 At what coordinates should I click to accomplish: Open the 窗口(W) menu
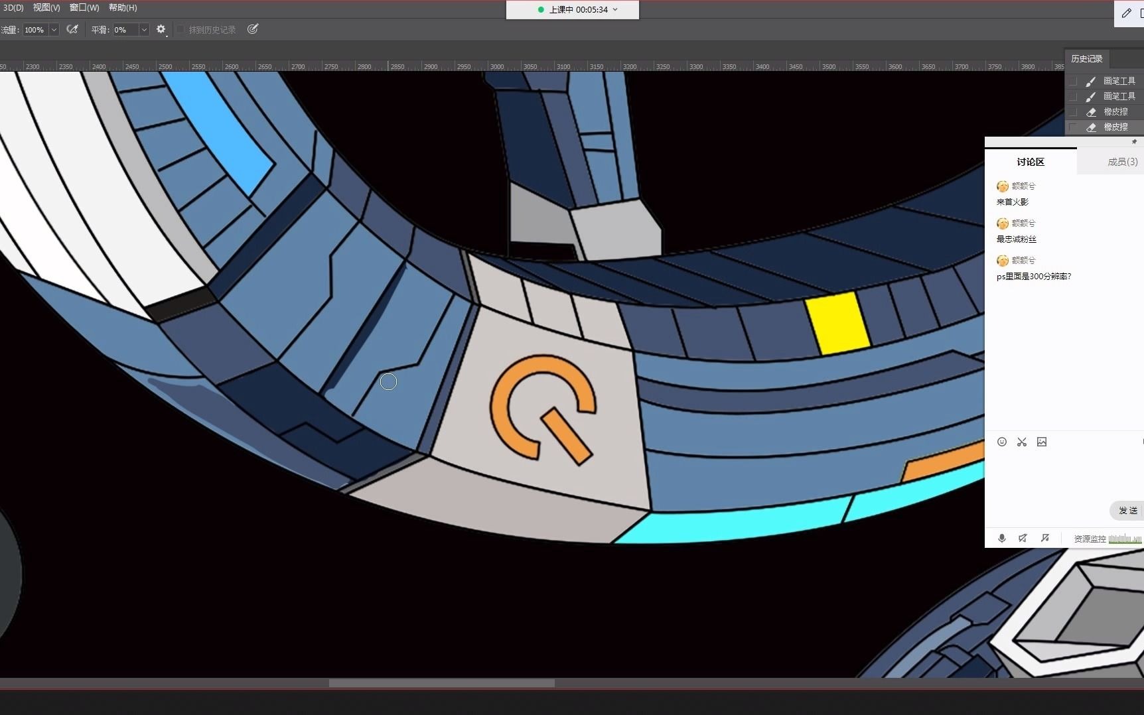click(x=84, y=8)
